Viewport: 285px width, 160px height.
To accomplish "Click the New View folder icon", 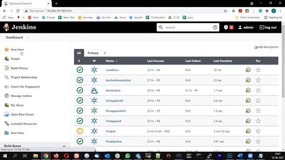I will [7, 133].
